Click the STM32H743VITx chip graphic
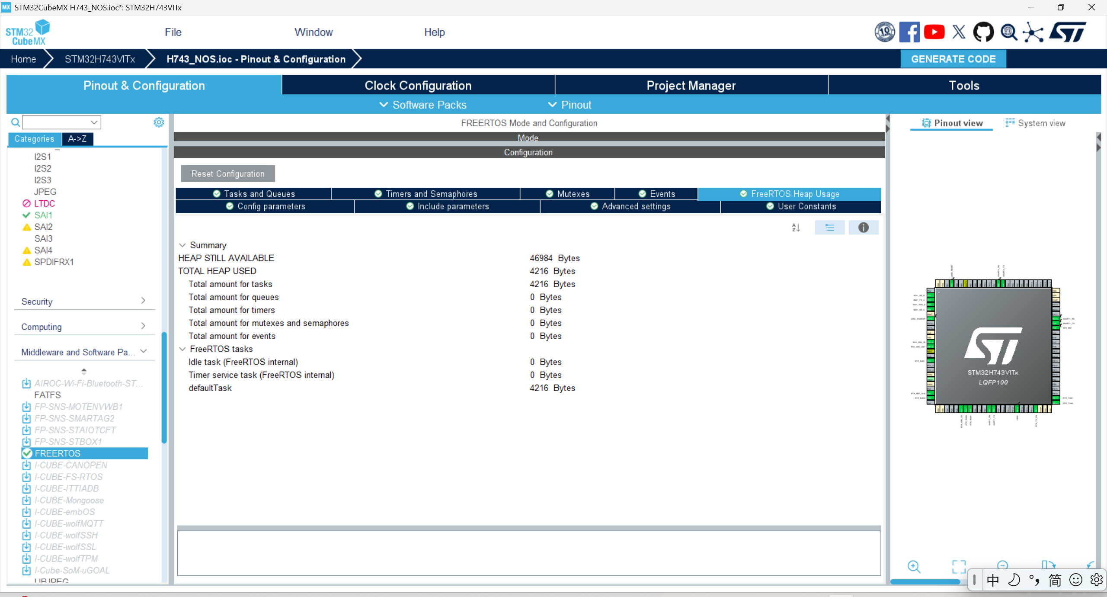 (x=993, y=346)
